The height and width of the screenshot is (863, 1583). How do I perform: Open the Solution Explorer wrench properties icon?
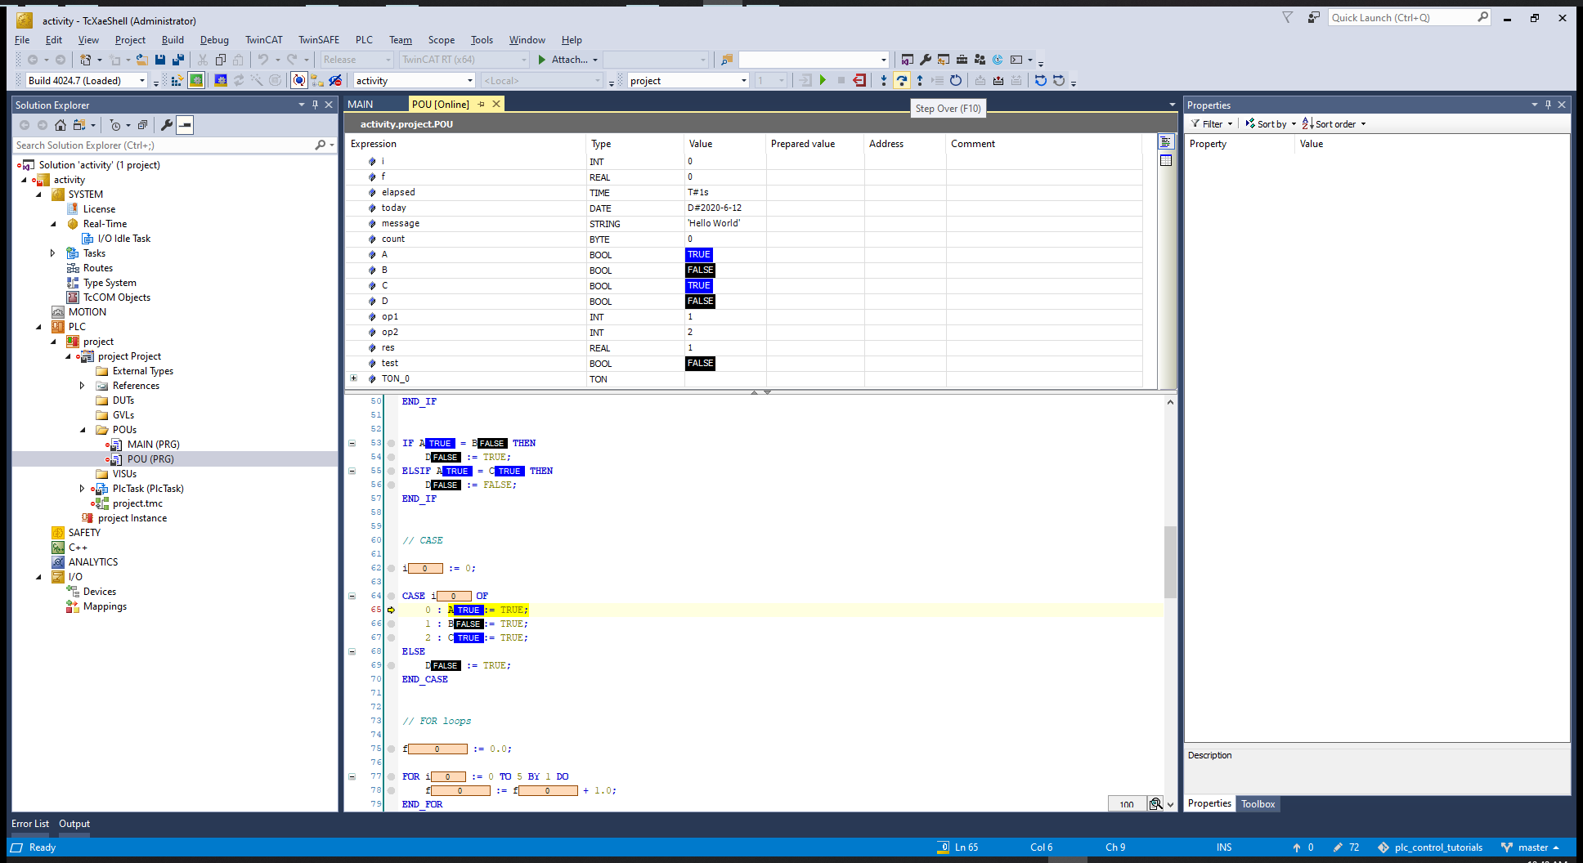point(167,125)
